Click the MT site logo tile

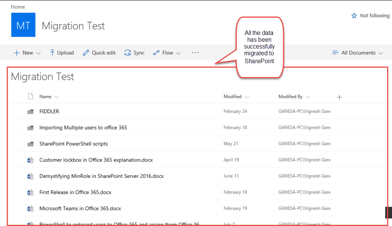pyautogui.click(x=23, y=25)
